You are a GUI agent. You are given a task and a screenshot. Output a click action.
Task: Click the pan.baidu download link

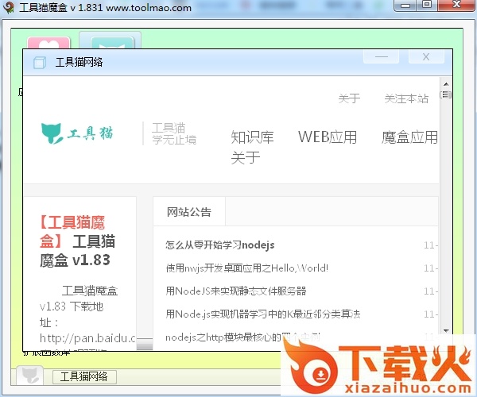pyautogui.click(x=87, y=338)
